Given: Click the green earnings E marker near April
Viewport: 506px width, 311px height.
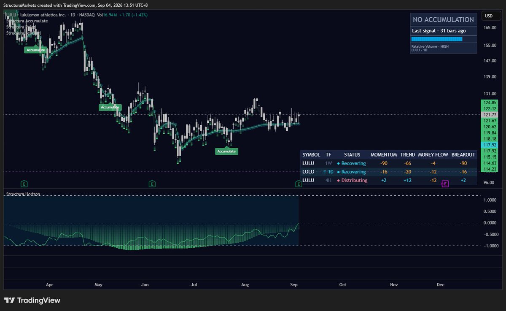Looking at the screenshot, I should pos(24,184).
